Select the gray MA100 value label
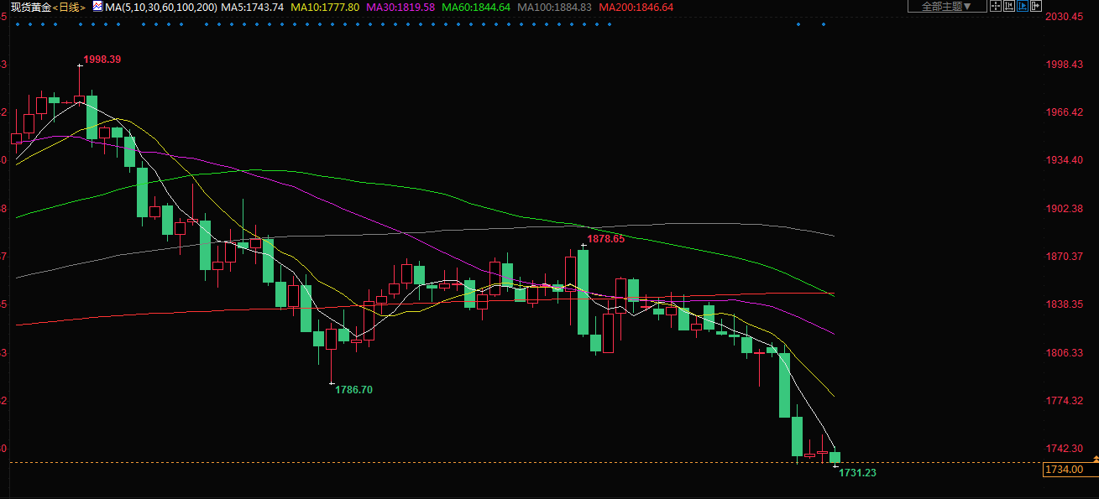 (554, 7)
